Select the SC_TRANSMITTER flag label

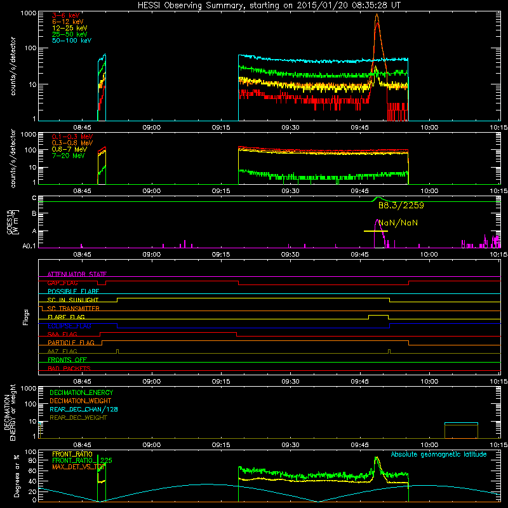point(74,309)
